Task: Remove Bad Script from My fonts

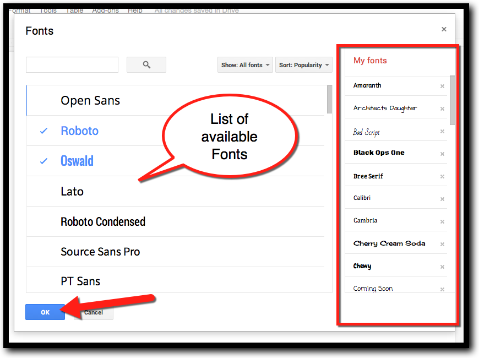Action: [442, 132]
